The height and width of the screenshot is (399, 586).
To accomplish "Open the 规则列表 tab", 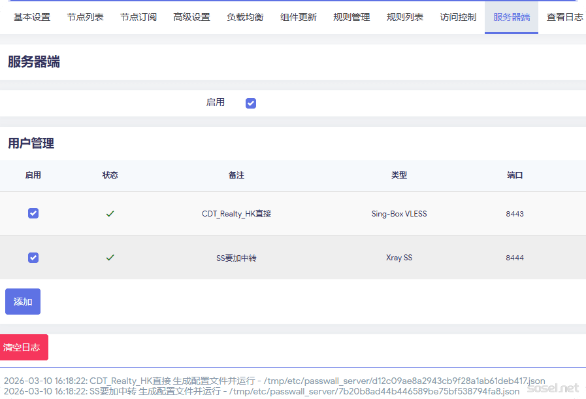I will (x=405, y=17).
